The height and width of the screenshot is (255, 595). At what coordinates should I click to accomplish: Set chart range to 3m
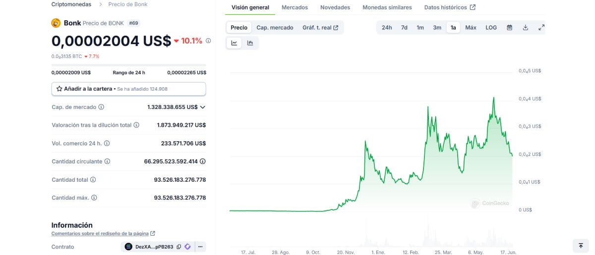(437, 28)
